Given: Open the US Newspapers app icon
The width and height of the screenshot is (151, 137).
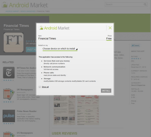Looking at the screenshot, I should point(9,134).
